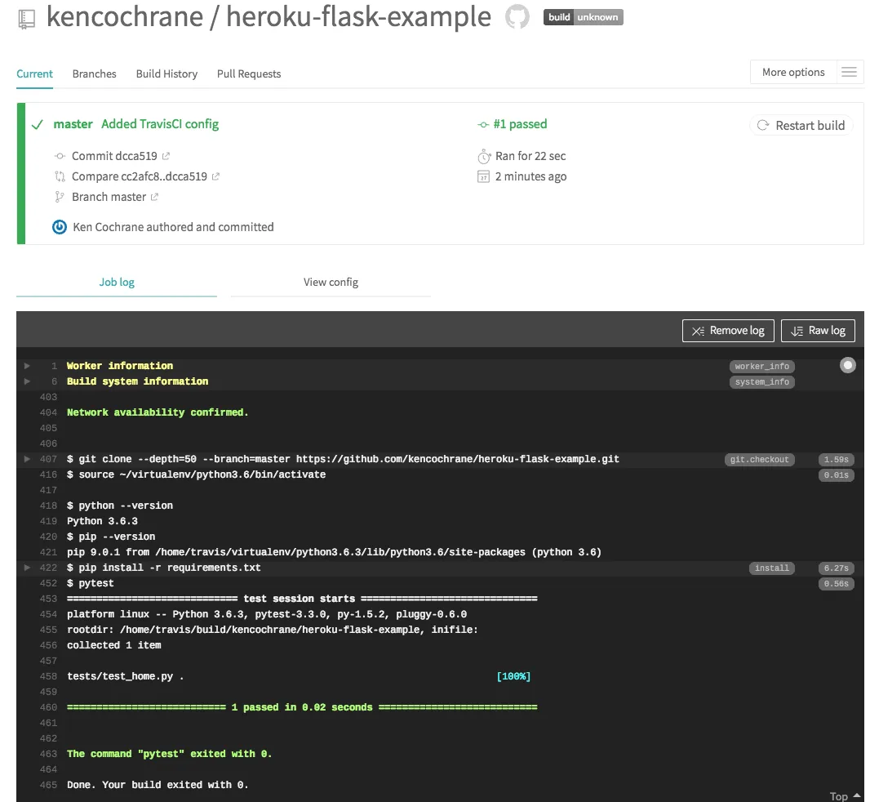Click the branch icon next to Branch master
Screen dimensions: 870x802
pos(60,197)
